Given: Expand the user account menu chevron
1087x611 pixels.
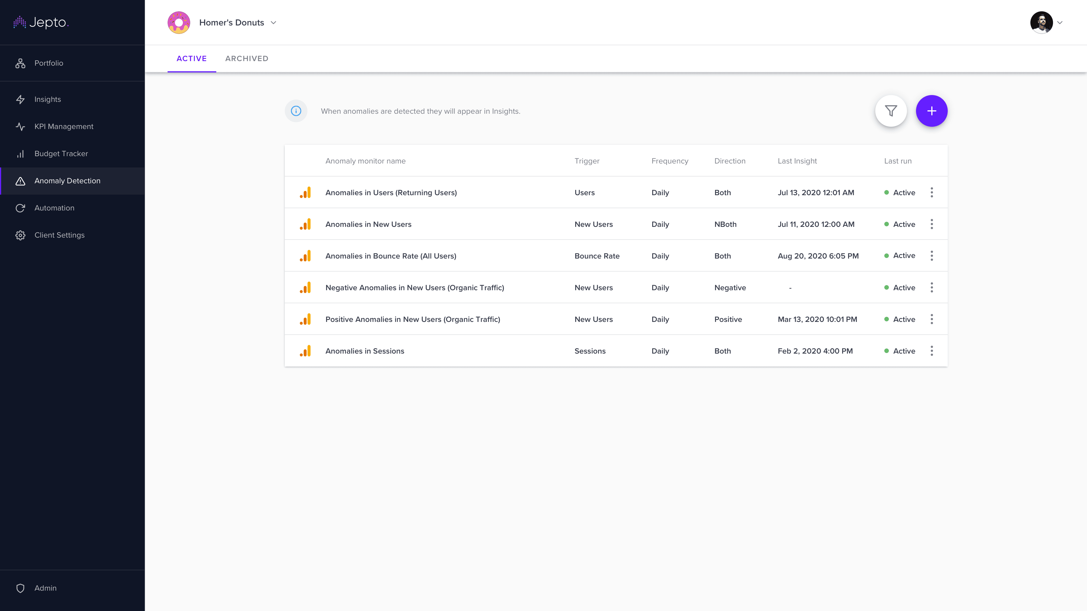Looking at the screenshot, I should [x=1060, y=23].
